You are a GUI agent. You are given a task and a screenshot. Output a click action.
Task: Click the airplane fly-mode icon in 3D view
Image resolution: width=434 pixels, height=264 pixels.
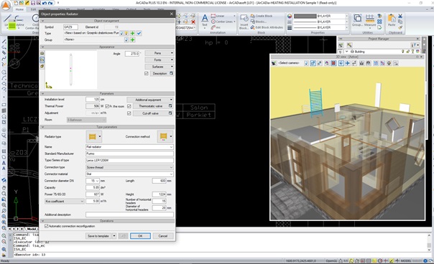347,63
